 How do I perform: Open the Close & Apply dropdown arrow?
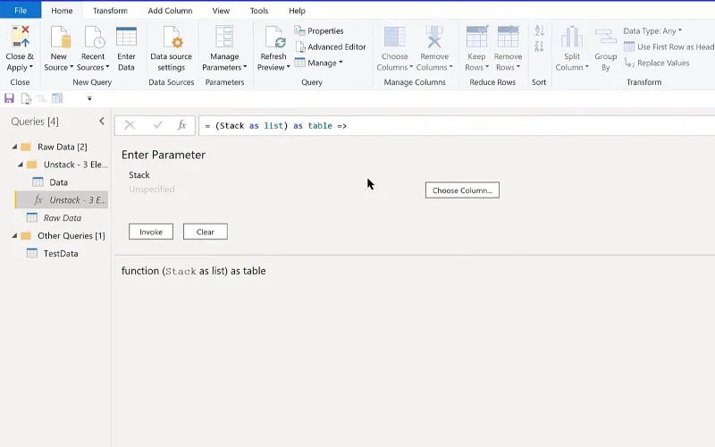(x=31, y=67)
